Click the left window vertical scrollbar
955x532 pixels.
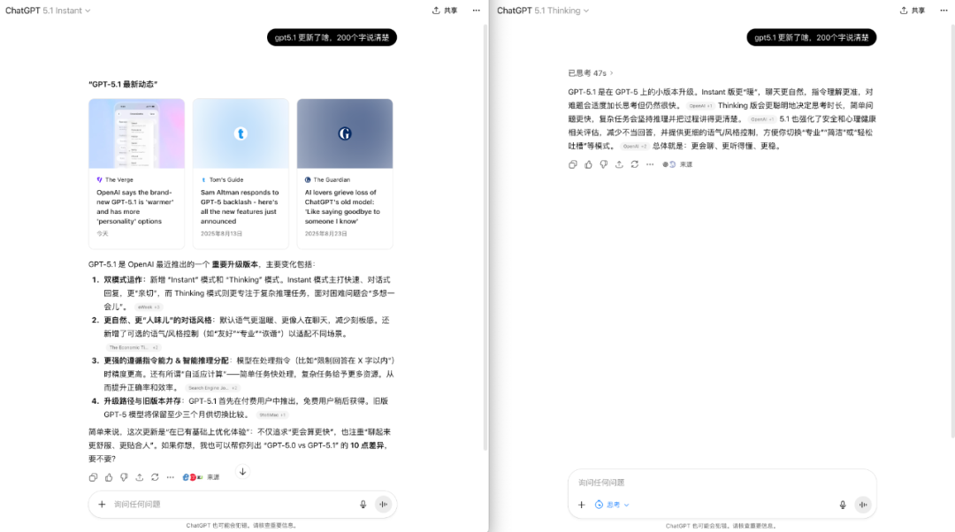point(485,238)
